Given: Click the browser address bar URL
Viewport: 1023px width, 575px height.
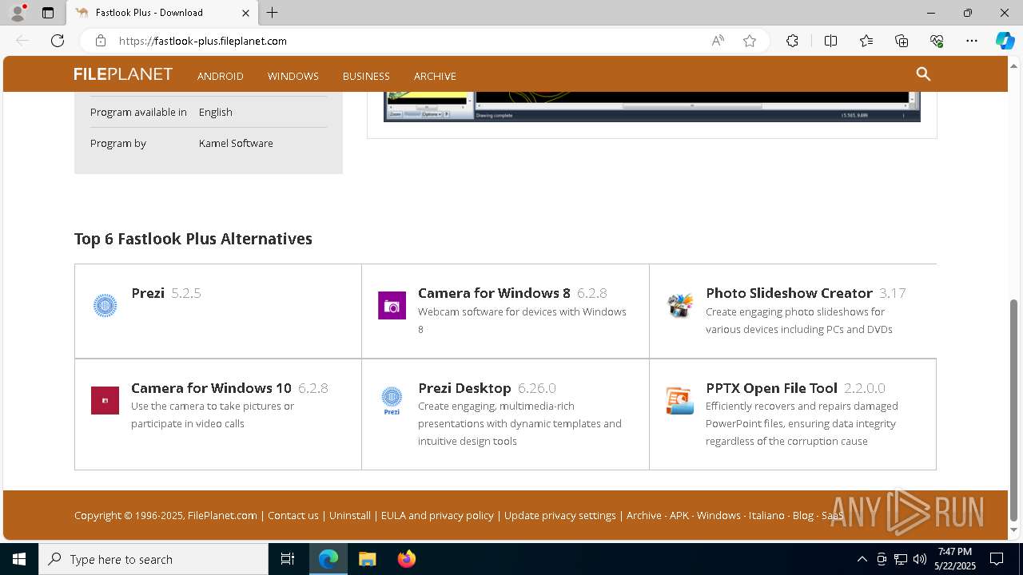Looking at the screenshot, I should tap(203, 41).
